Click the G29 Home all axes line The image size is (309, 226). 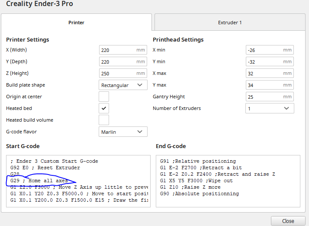pyautogui.click(x=39, y=181)
